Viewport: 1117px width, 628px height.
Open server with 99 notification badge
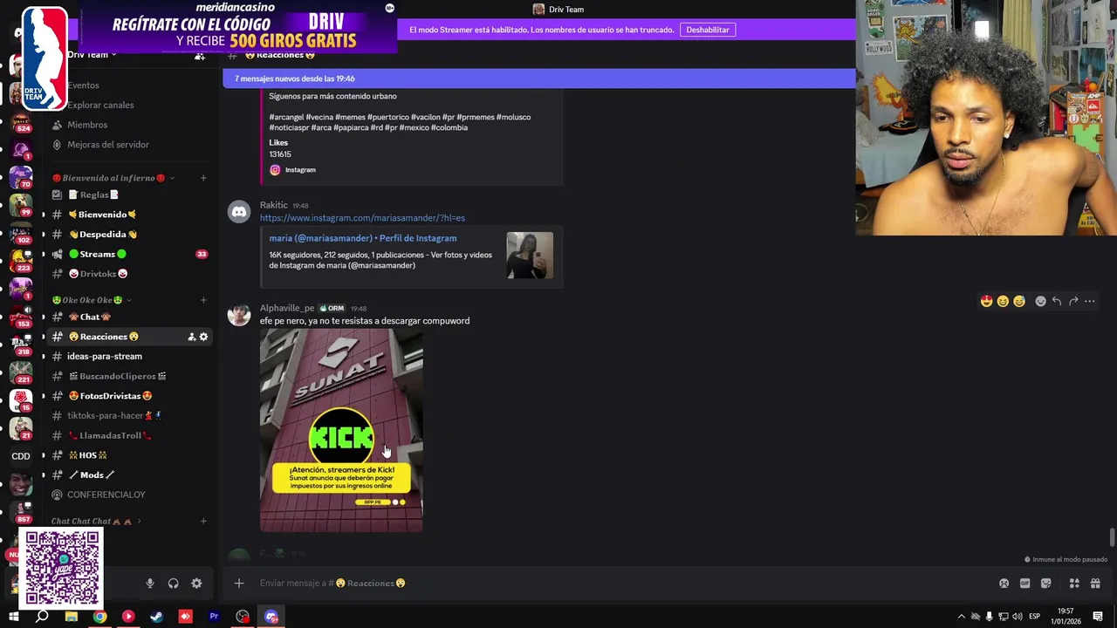click(21, 206)
